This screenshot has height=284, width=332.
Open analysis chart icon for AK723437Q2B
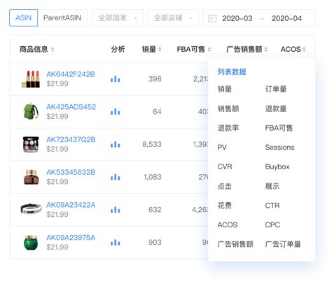click(x=116, y=144)
